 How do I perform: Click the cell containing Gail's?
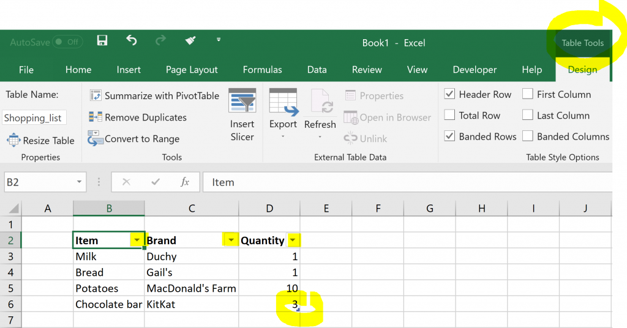192,272
